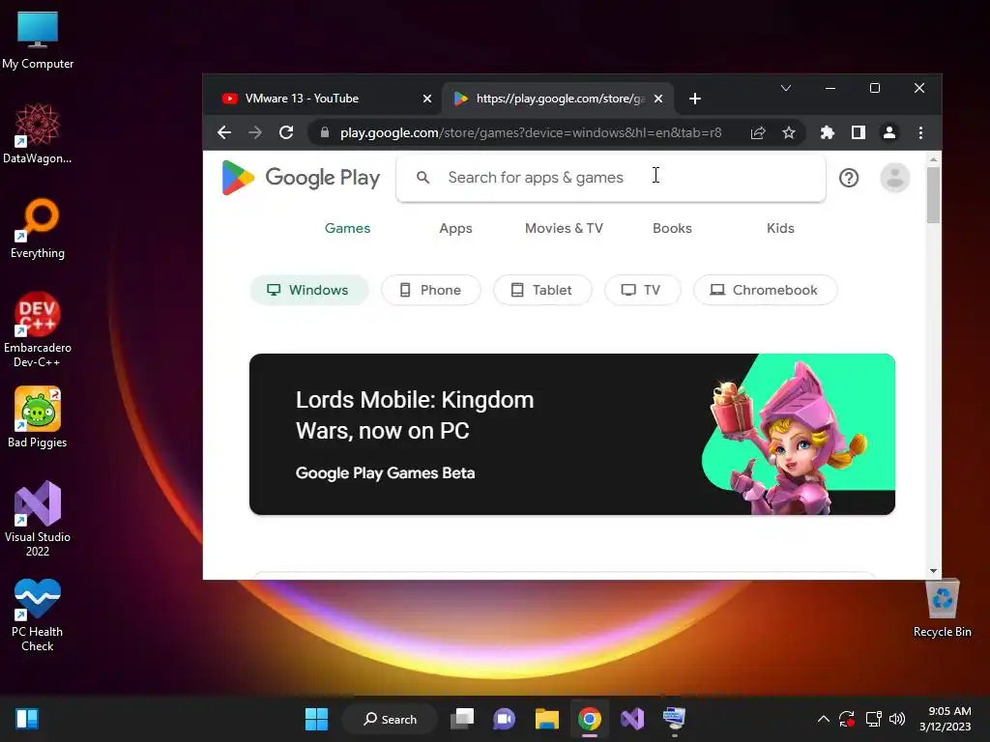Open the Apps section
This screenshot has height=742, width=990.
(456, 228)
